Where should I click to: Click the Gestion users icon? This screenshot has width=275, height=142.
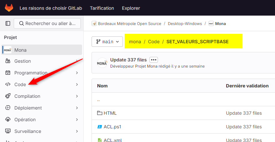click(x=8, y=61)
